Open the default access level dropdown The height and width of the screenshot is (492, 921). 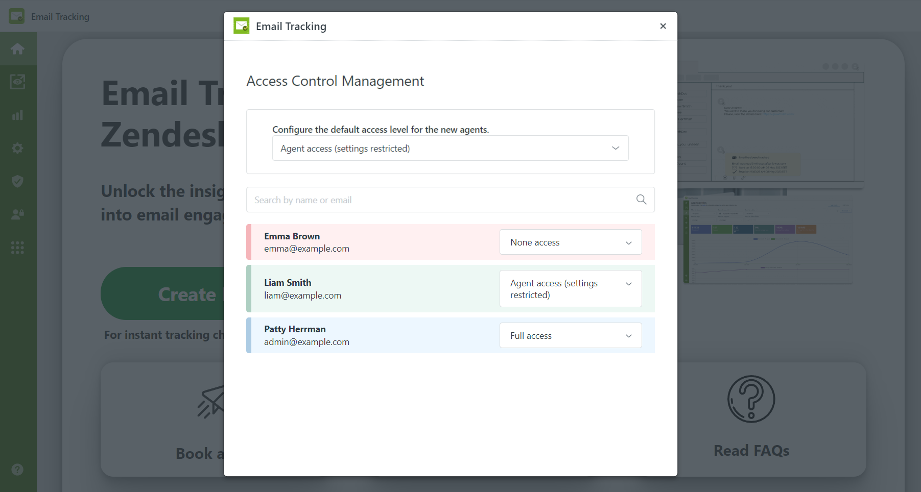pos(450,148)
